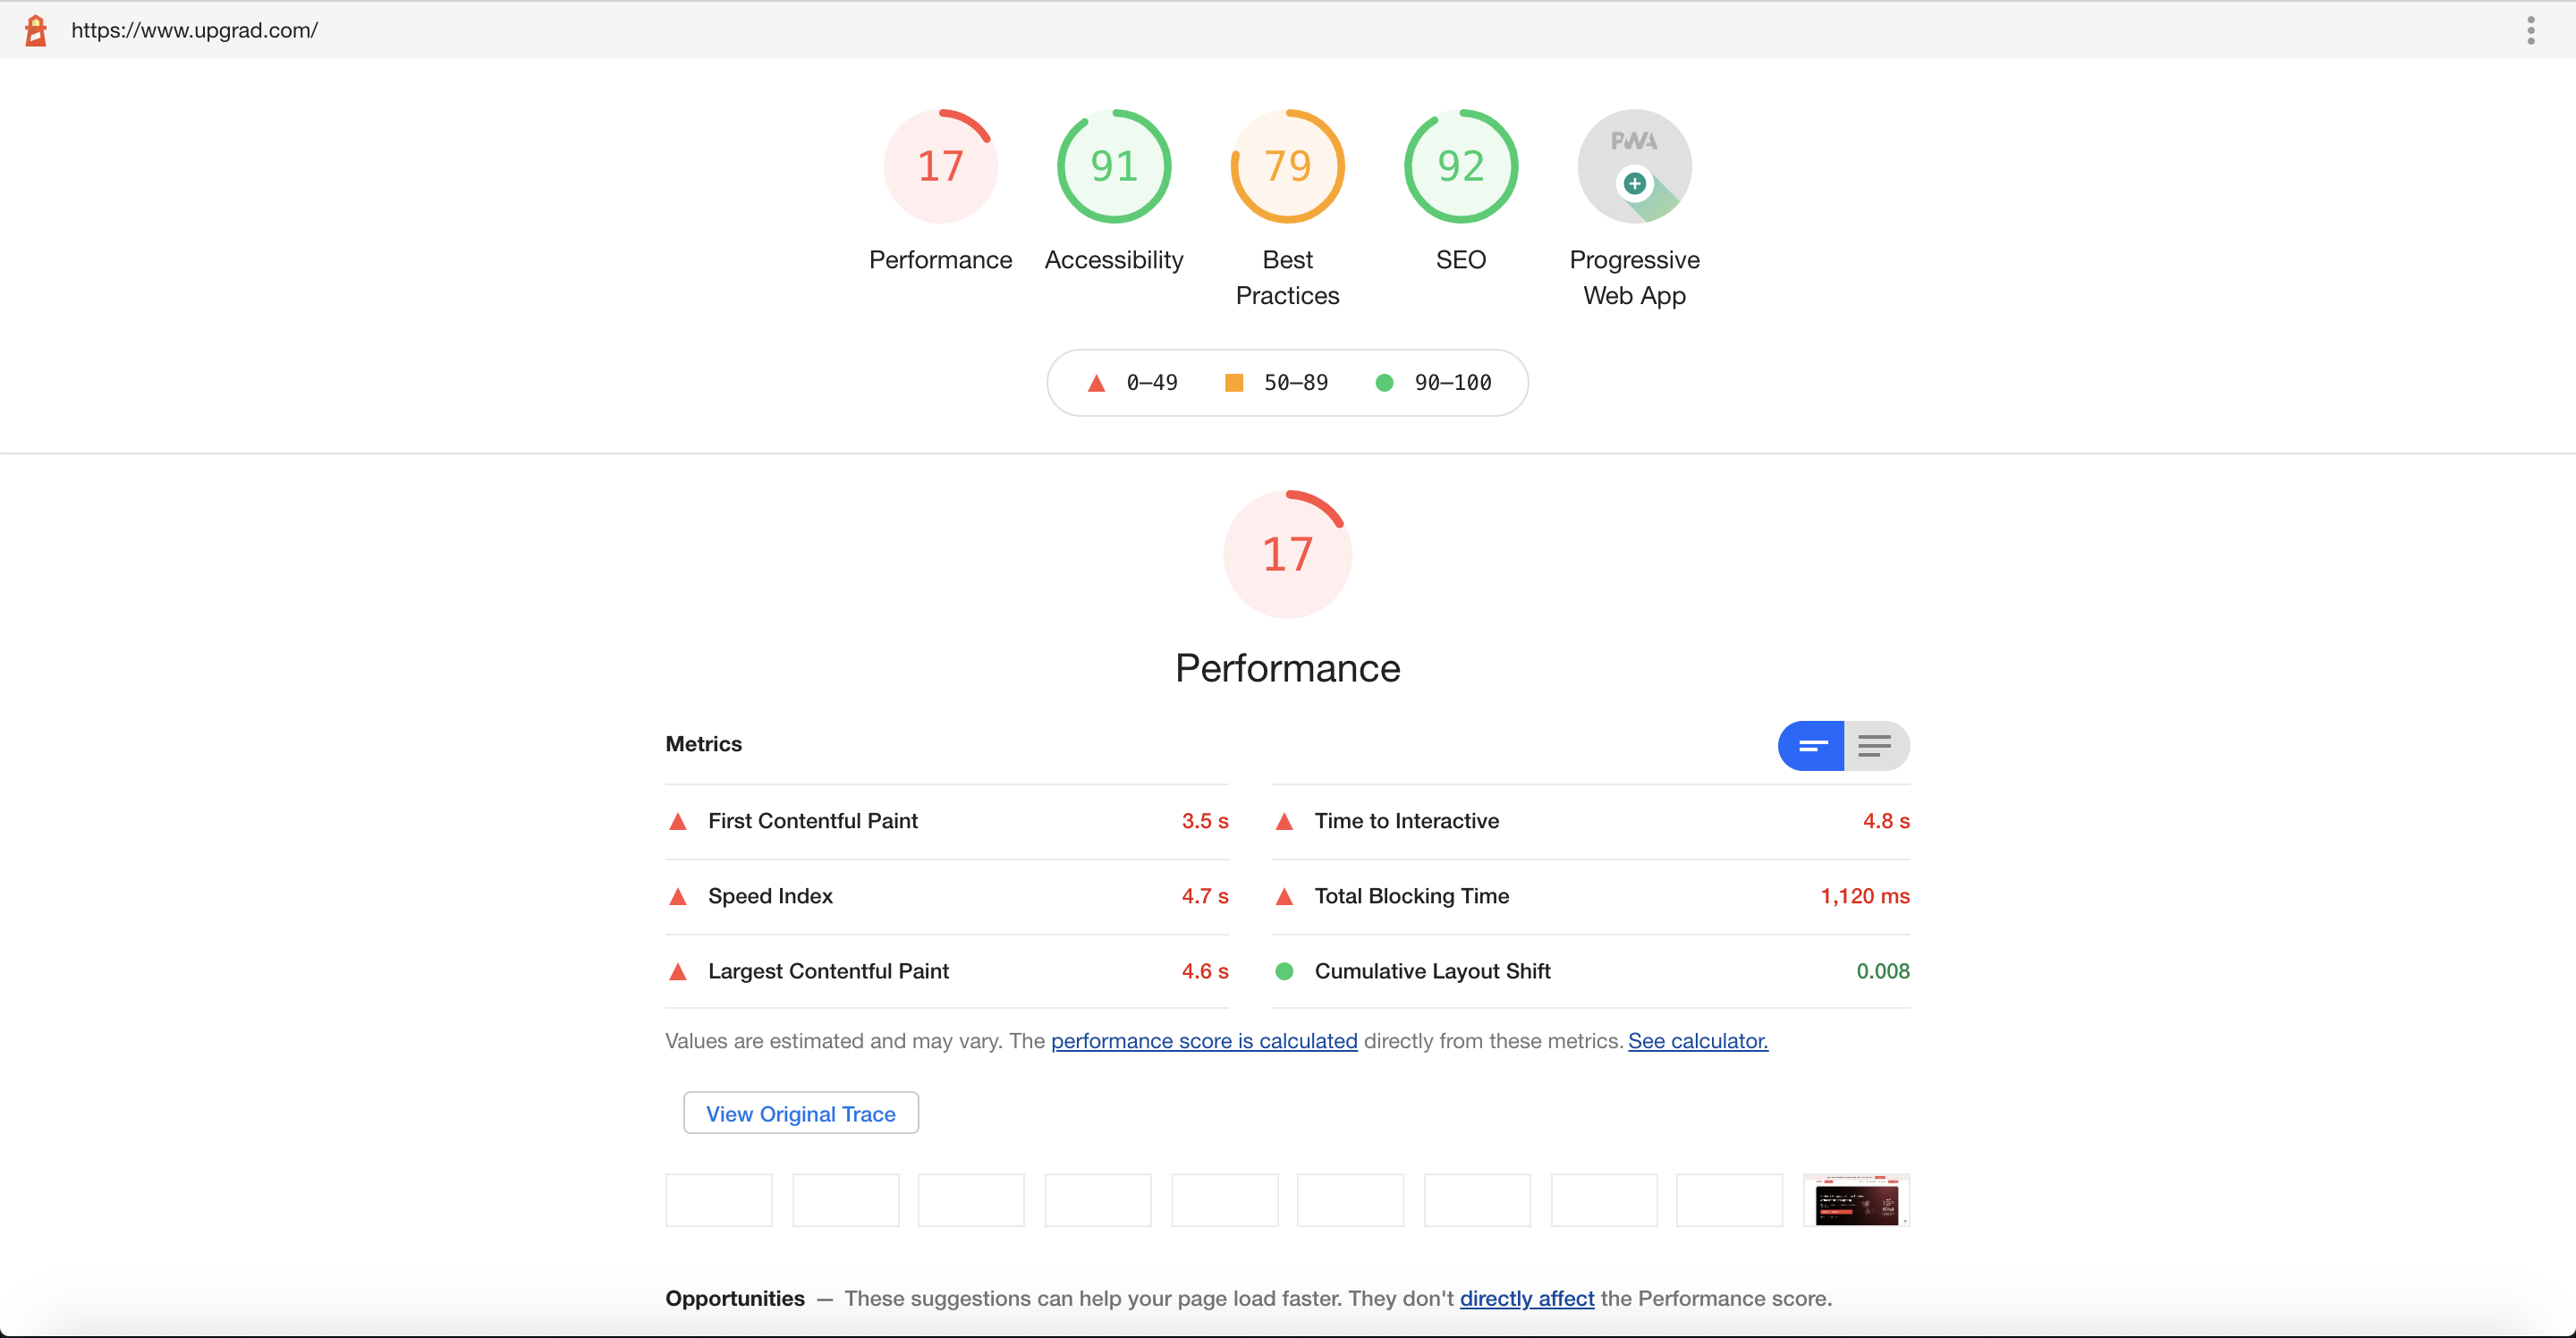Click the final loaded-page filmstrip thumbnail
Viewport: 2576px width, 1338px height.
coord(1856,1200)
